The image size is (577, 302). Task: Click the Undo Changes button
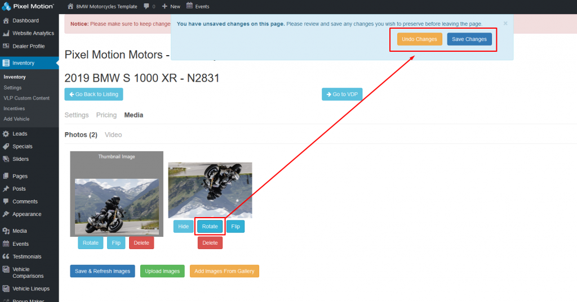tap(419, 39)
